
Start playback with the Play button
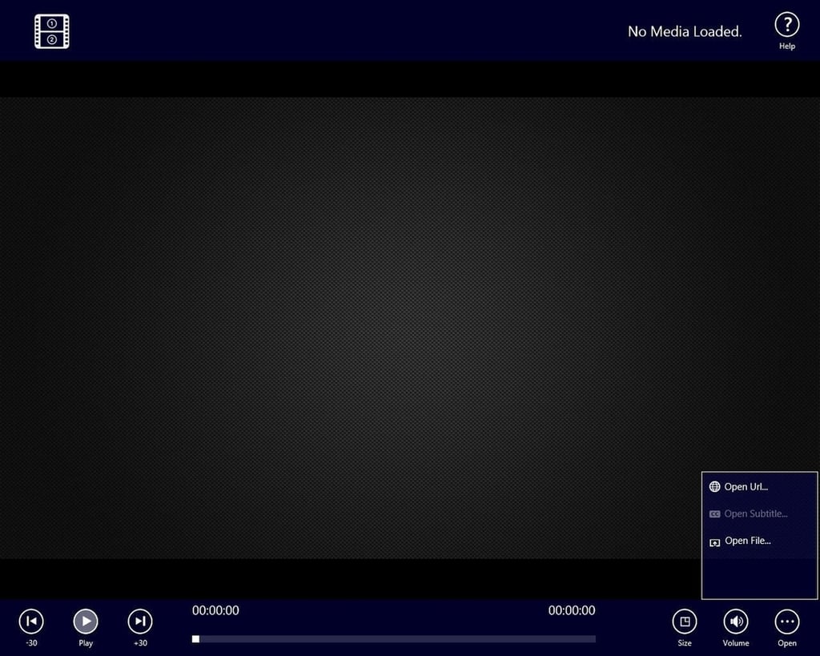(86, 621)
